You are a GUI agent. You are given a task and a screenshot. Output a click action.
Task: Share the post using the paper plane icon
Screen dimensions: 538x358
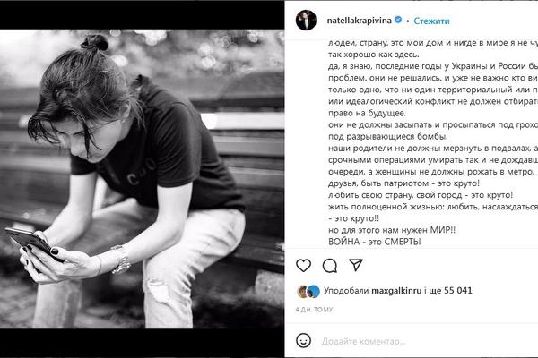point(356,265)
